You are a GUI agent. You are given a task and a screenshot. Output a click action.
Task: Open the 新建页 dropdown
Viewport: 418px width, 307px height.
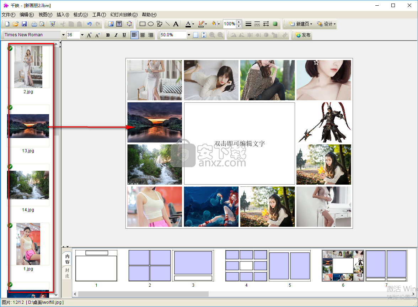point(301,24)
